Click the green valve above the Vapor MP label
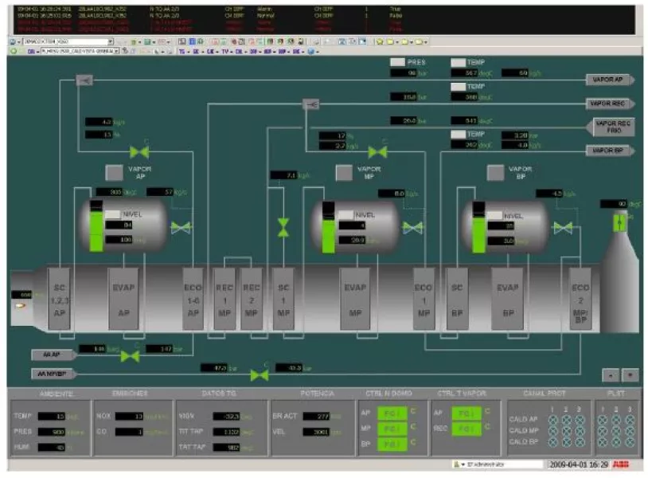 click(x=377, y=152)
